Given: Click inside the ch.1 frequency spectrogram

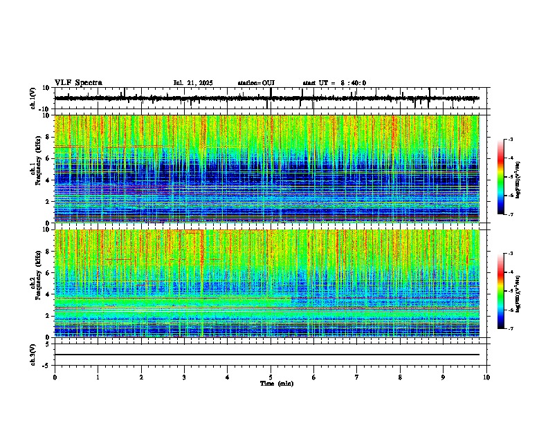Looking at the screenshot, I should click(266, 169).
